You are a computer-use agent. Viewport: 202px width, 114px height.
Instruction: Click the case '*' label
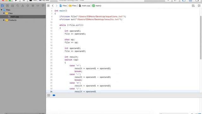click(75, 83)
